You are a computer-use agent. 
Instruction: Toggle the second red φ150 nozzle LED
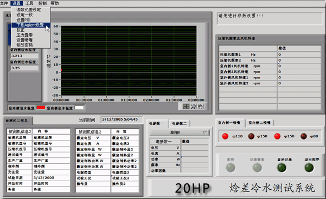[277, 136]
